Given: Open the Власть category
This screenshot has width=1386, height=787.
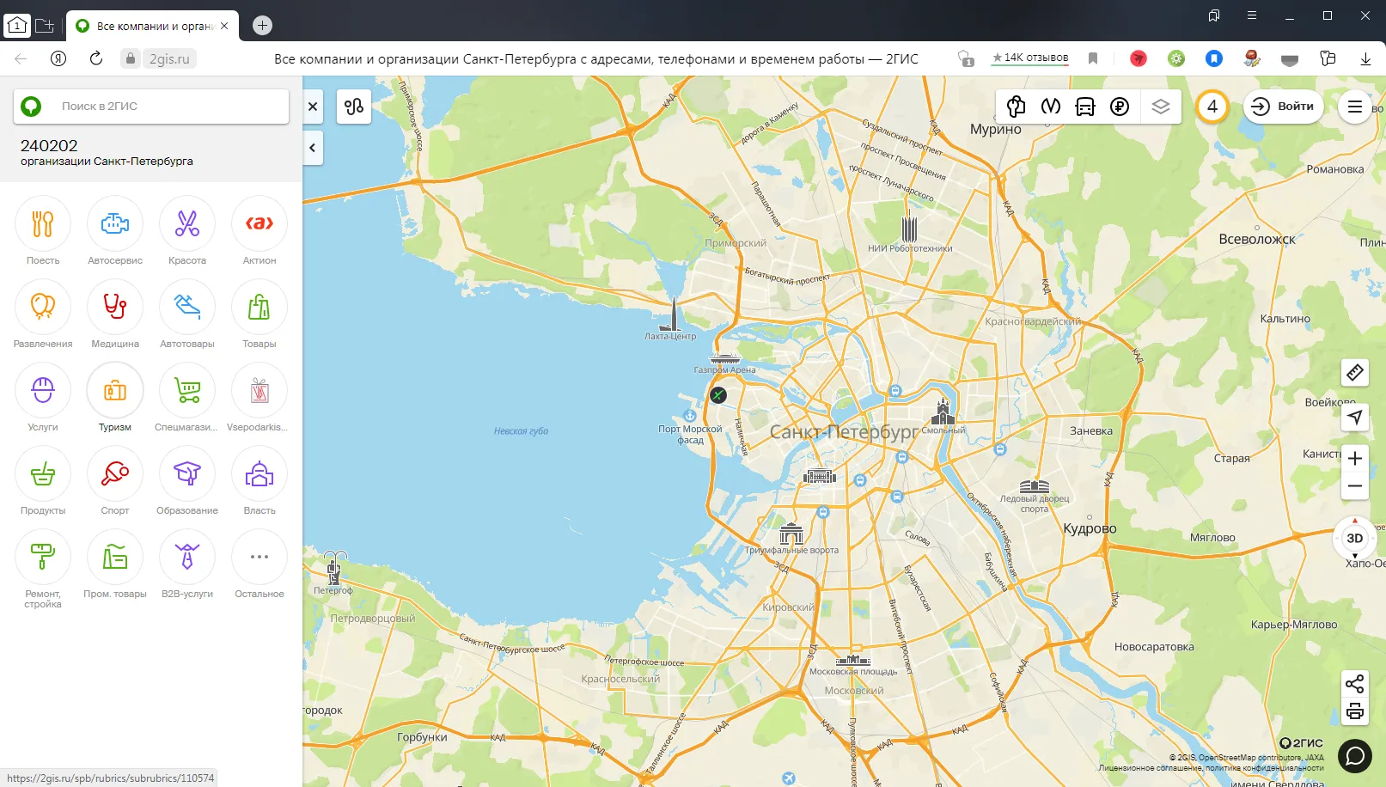Looking at the screenshot, I should [x=259, y=482].
